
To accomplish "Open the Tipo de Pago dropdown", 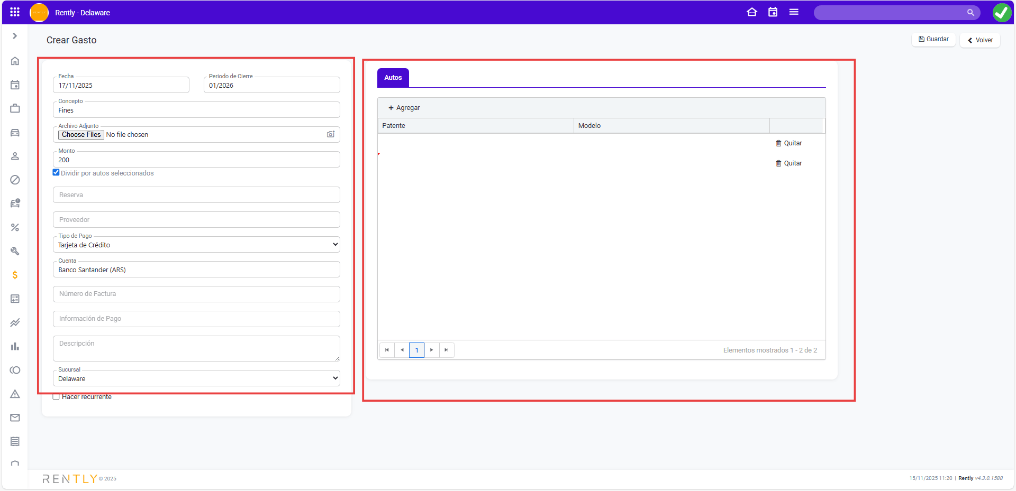I will coord(196,245).
